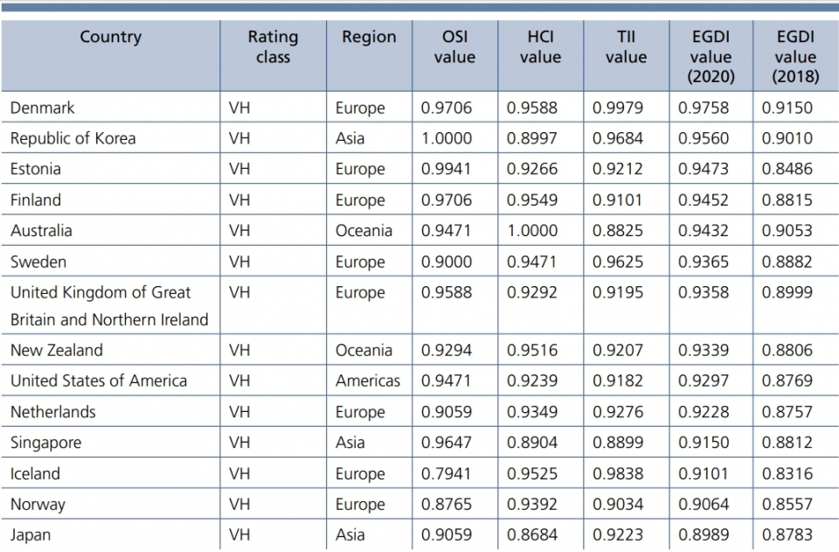Click the EGDI value (2020) header
This screenshot has height=552, width=839.
coord(711,56)
